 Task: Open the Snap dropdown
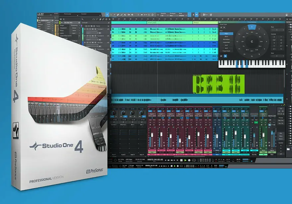[x=182, y=16]
